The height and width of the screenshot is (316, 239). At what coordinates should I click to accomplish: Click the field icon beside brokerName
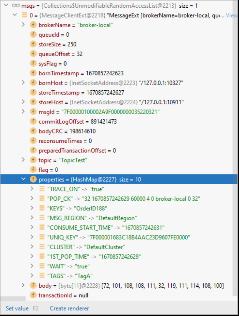coord(34,25)
